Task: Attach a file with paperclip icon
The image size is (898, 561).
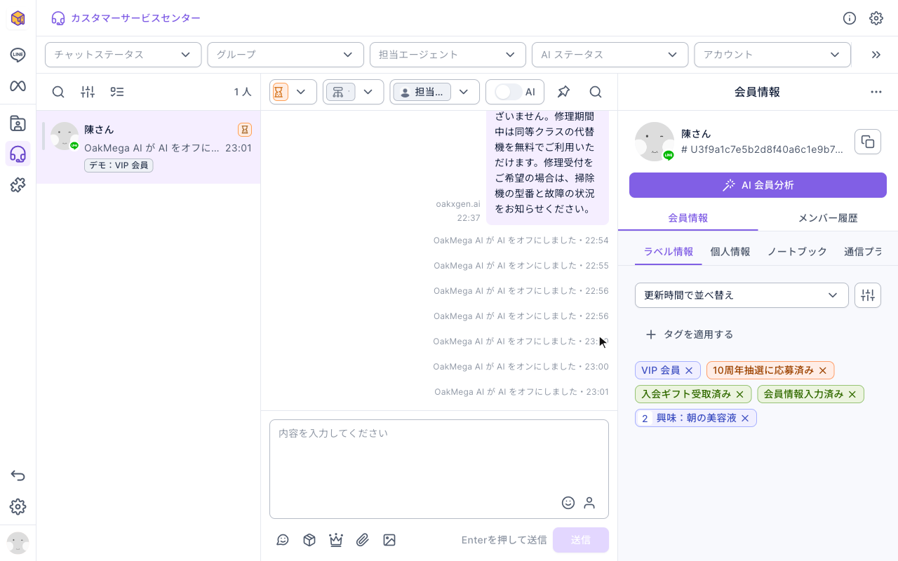Action: pyautogui.click(x=363, y=540)
